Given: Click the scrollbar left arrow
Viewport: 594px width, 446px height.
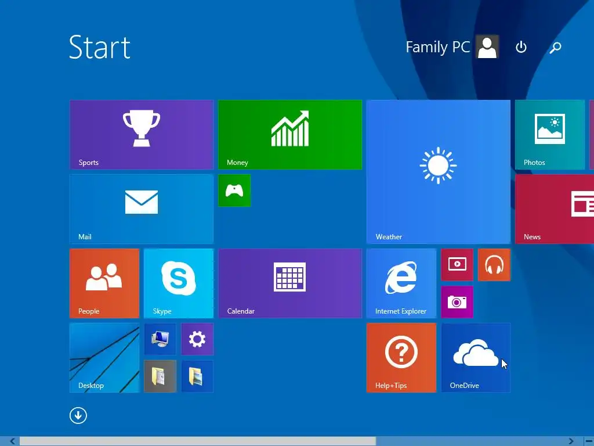Looking at the screenshot, I should 13,441.
